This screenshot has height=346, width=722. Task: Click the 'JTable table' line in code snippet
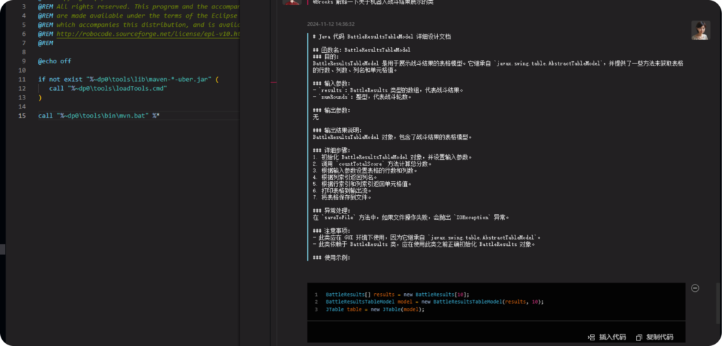click(x=375, y=309)
